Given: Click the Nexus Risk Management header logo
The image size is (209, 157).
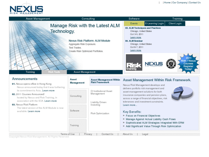Looking at the screenshot, I should point(26,10).
